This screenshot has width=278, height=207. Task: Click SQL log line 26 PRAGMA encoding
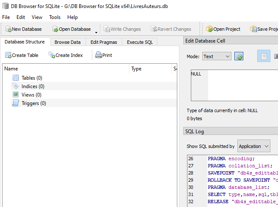(x=231, y=159)
